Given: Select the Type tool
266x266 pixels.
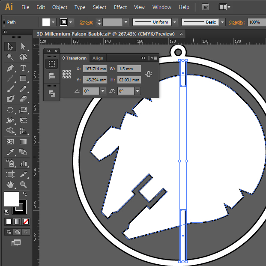Looking at the screenshot, I should click(23, 68).
